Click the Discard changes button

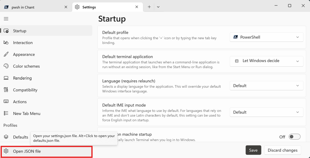[x=282, y=150]
